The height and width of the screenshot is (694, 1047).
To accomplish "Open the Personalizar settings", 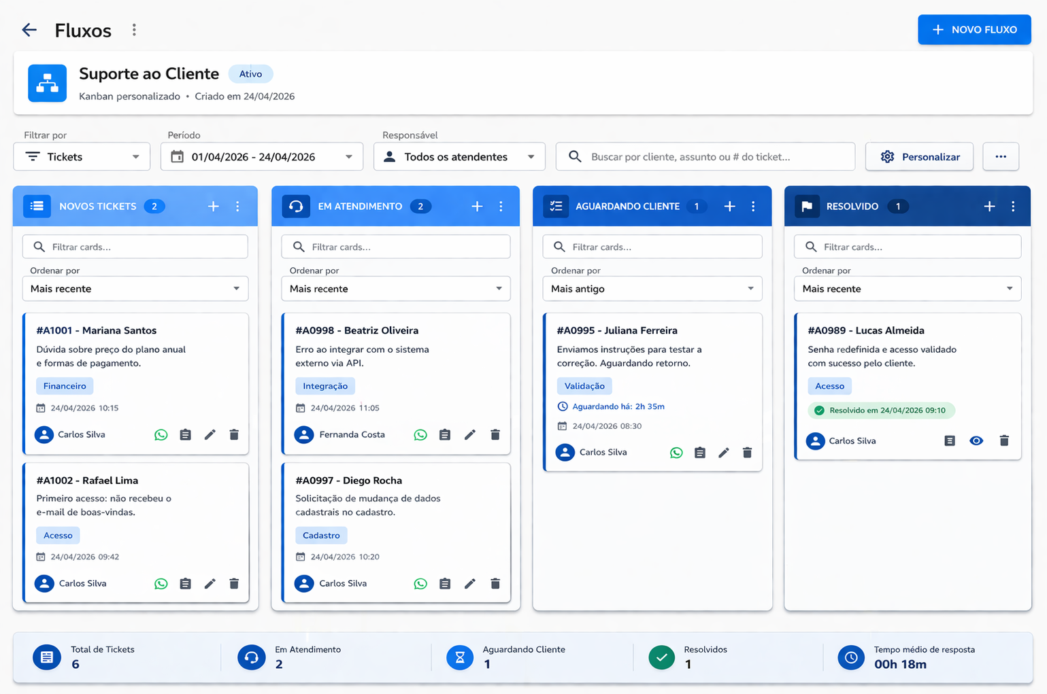I will click(x=919, y=156).
